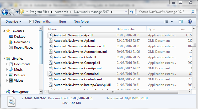Open address bar previous locations dropdown
Viewport: 198px width, 109px height.
coord(126,12)
